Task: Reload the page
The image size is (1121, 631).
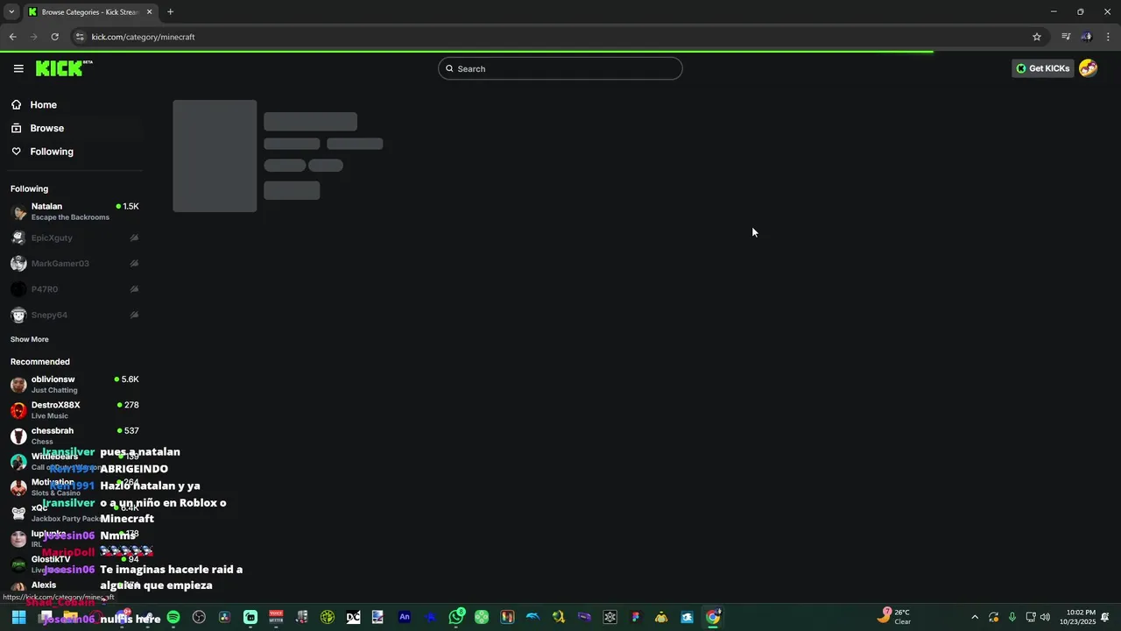Action: click(x=54, y=37)
